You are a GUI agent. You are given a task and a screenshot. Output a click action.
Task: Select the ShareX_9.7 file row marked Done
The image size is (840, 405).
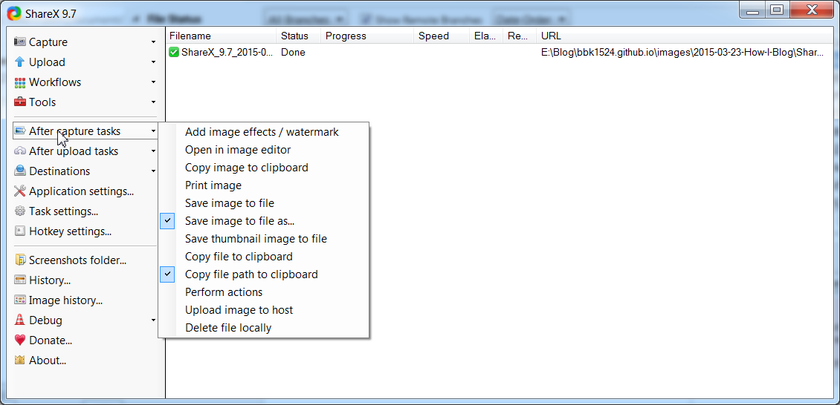click(501, 53)
